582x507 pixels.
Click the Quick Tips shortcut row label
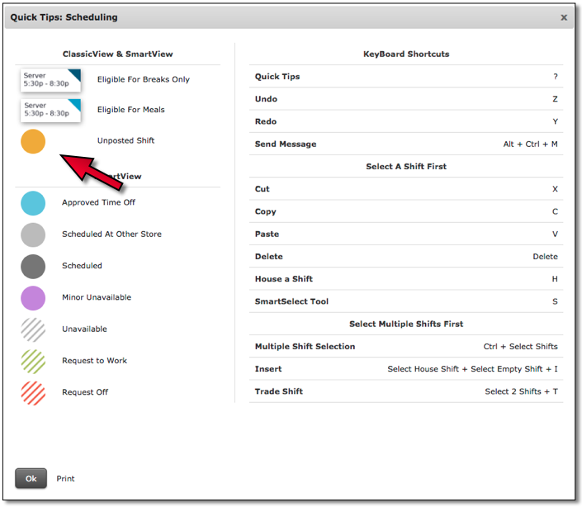pyautogui.click(x=277, y=77)
